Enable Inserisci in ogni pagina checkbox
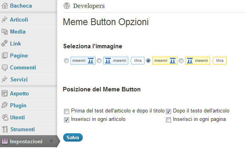This screenshot has height=148, width=245. click(168, 120)
